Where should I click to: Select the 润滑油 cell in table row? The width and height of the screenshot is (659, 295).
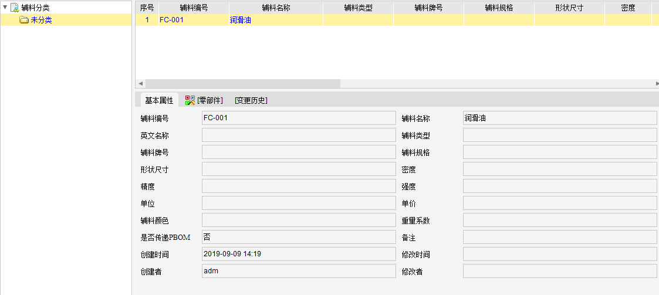click(276, 20)
